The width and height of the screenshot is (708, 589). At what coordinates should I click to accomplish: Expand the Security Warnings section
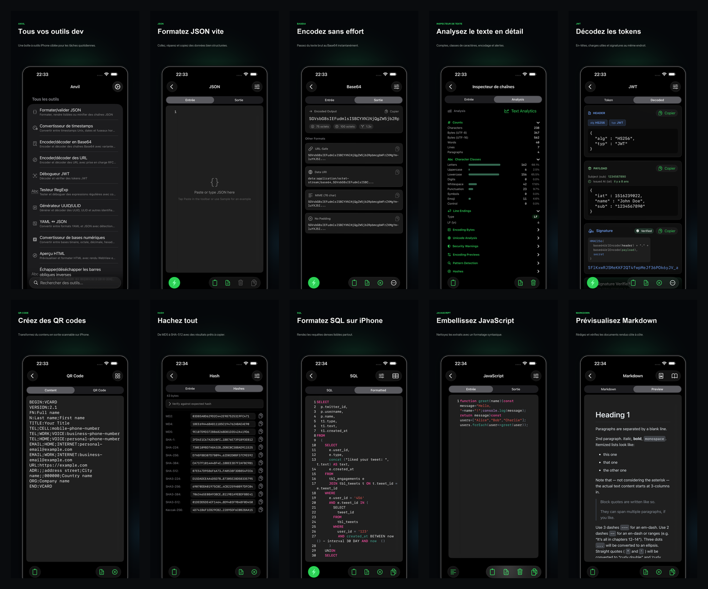point(493,246)
